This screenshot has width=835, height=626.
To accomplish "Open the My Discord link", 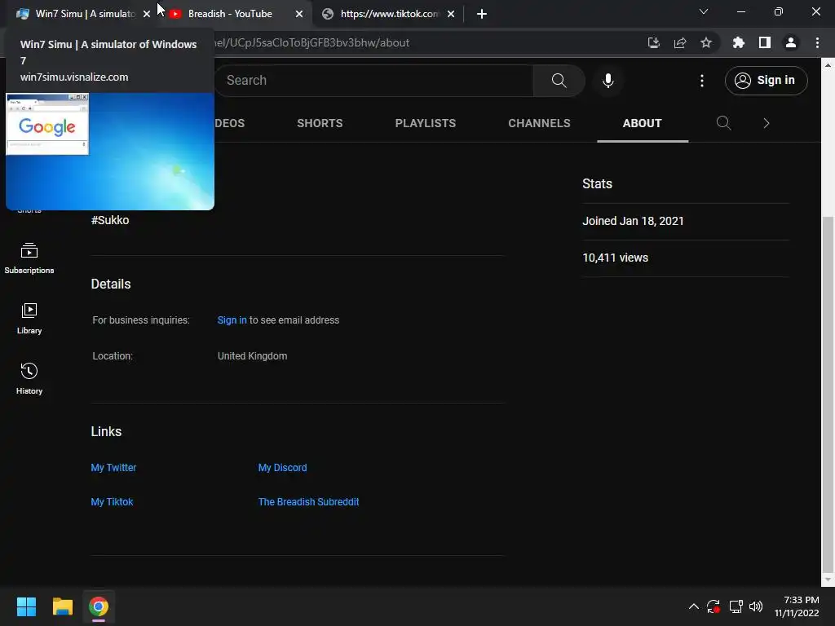I will pos(282,467).
